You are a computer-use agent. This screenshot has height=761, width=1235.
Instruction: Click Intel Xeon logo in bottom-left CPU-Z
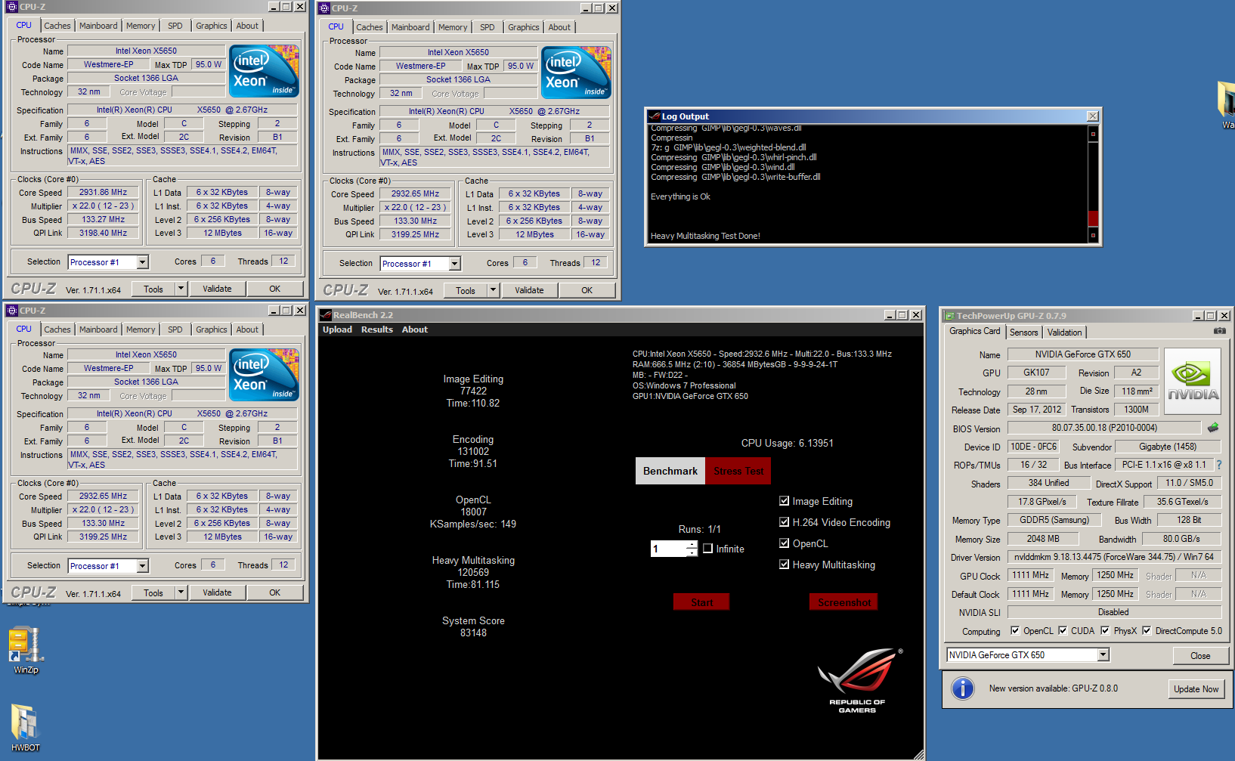tap(264, 375)
